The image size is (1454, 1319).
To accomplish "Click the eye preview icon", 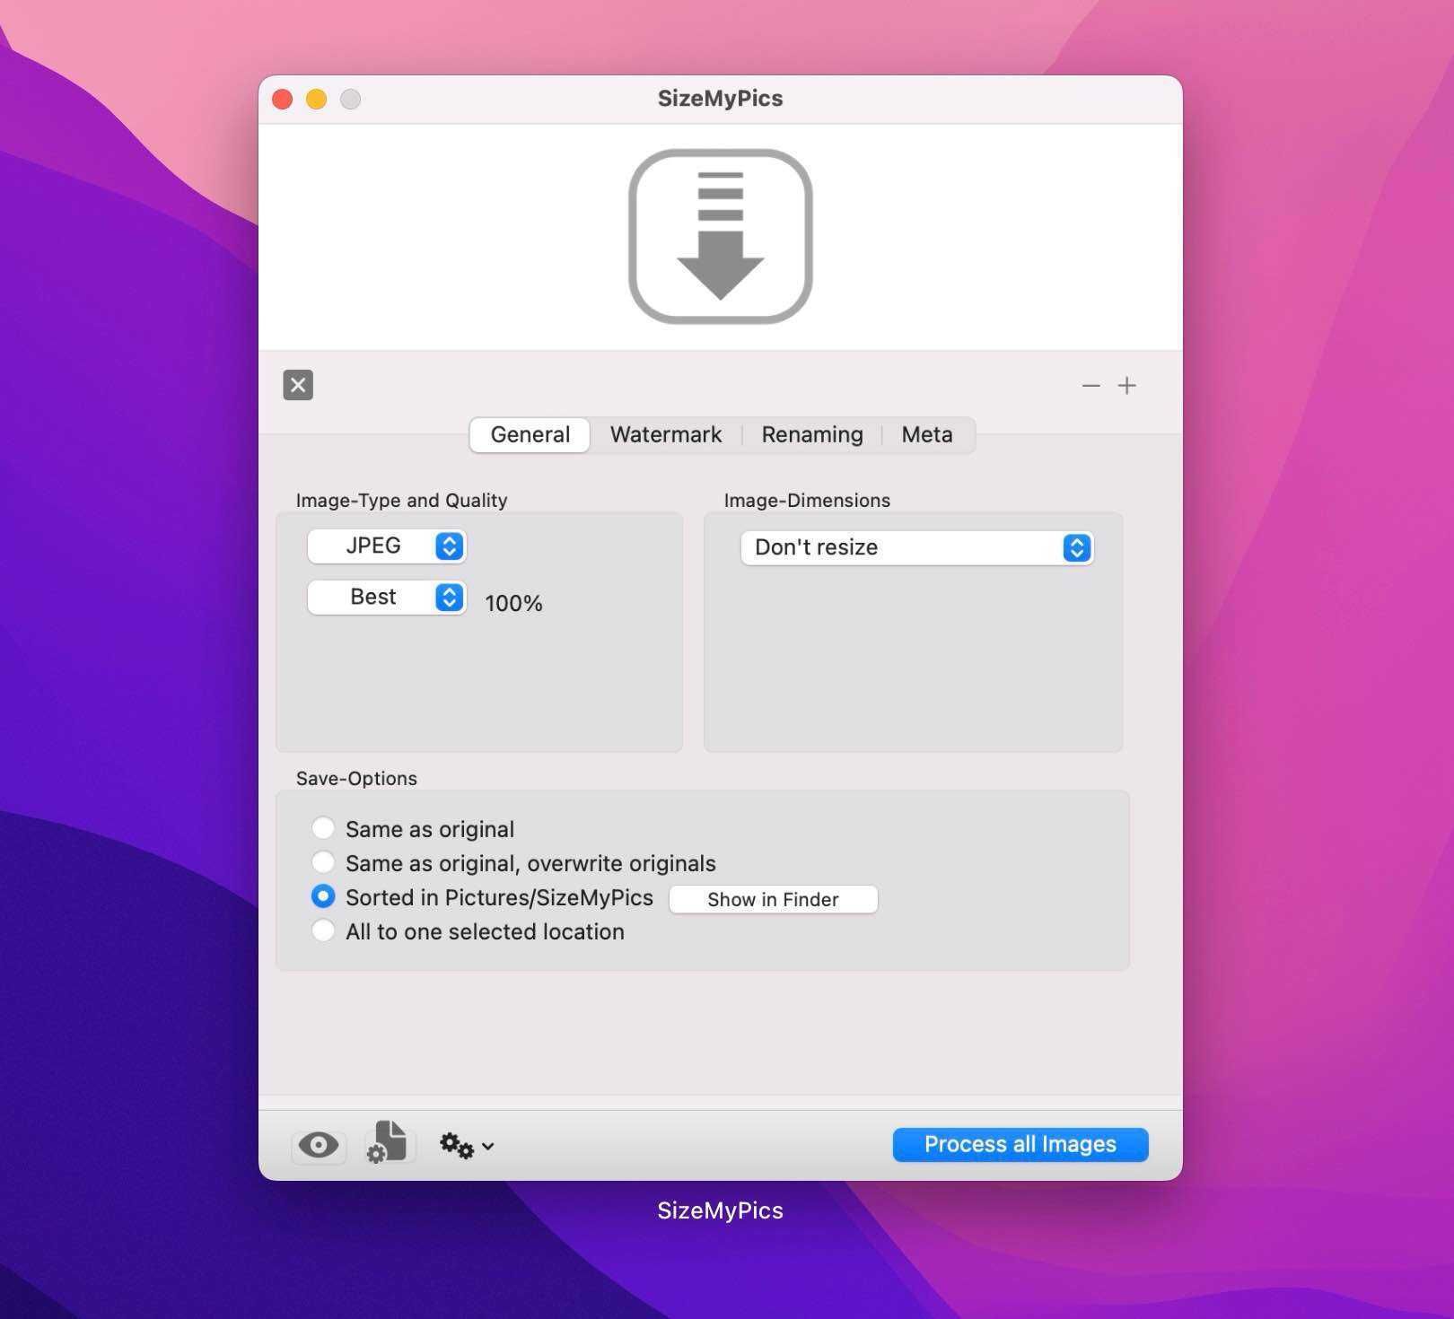I will 319,1145.
